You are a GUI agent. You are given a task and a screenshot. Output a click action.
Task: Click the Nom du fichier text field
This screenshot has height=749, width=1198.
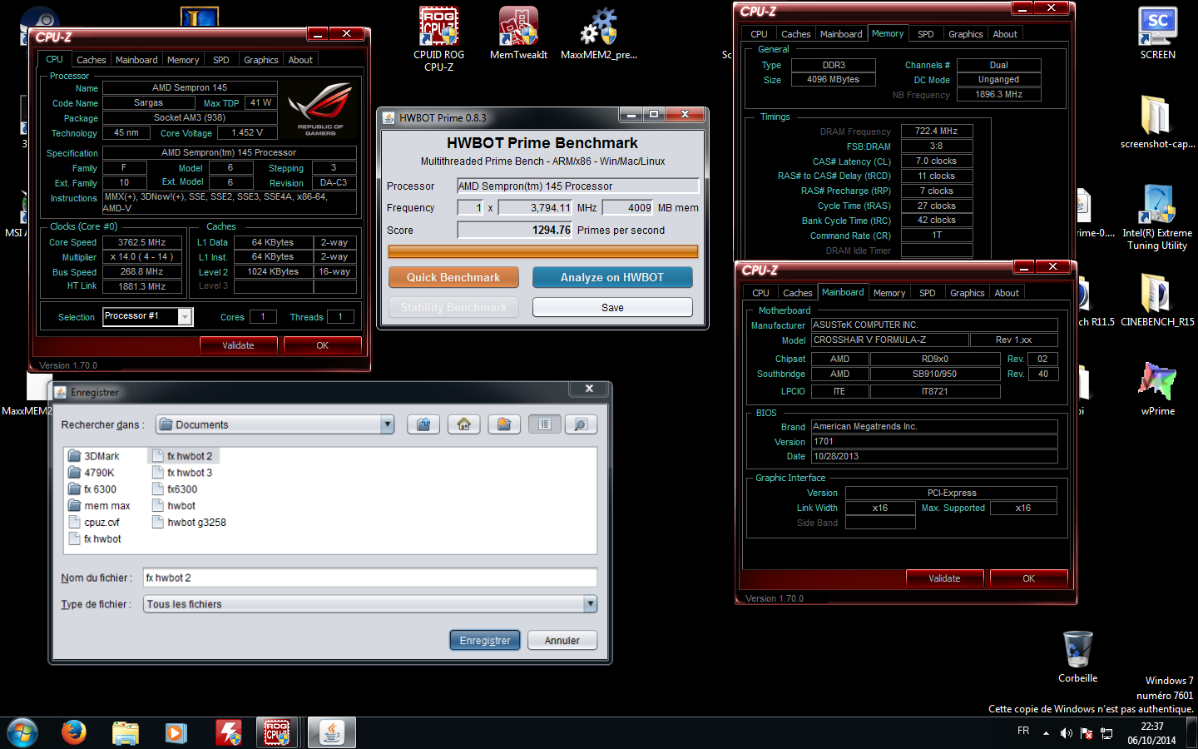pyautogui.click(x=370, y=578)
